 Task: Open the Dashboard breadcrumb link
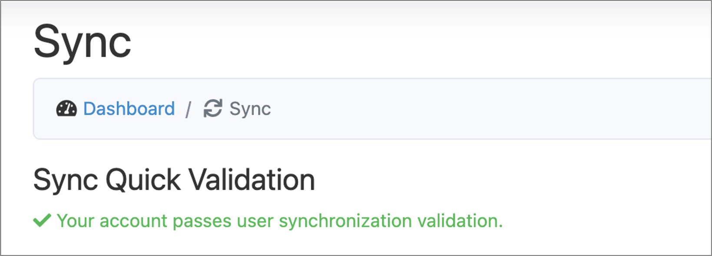pyautogui.click(x=129, y=109)
